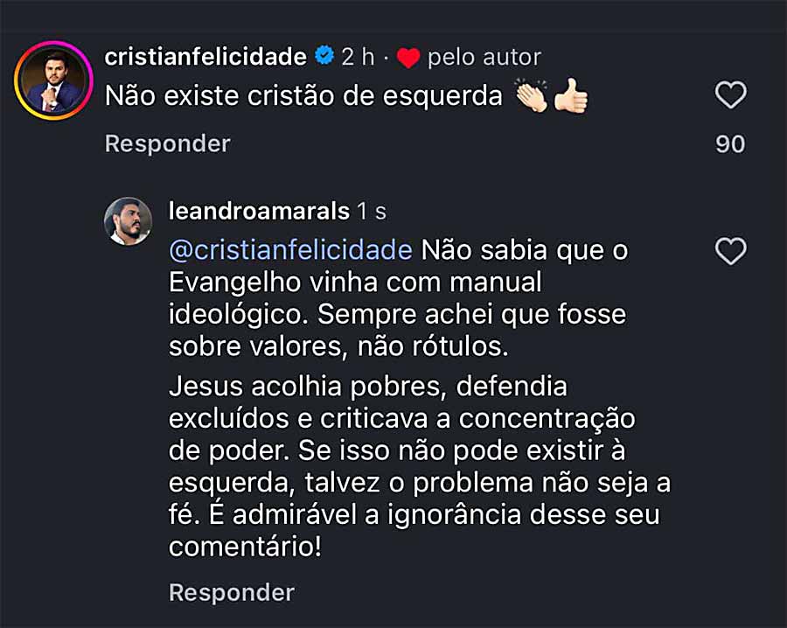Click the red heart liked-by-author icon

click(407, 59)
